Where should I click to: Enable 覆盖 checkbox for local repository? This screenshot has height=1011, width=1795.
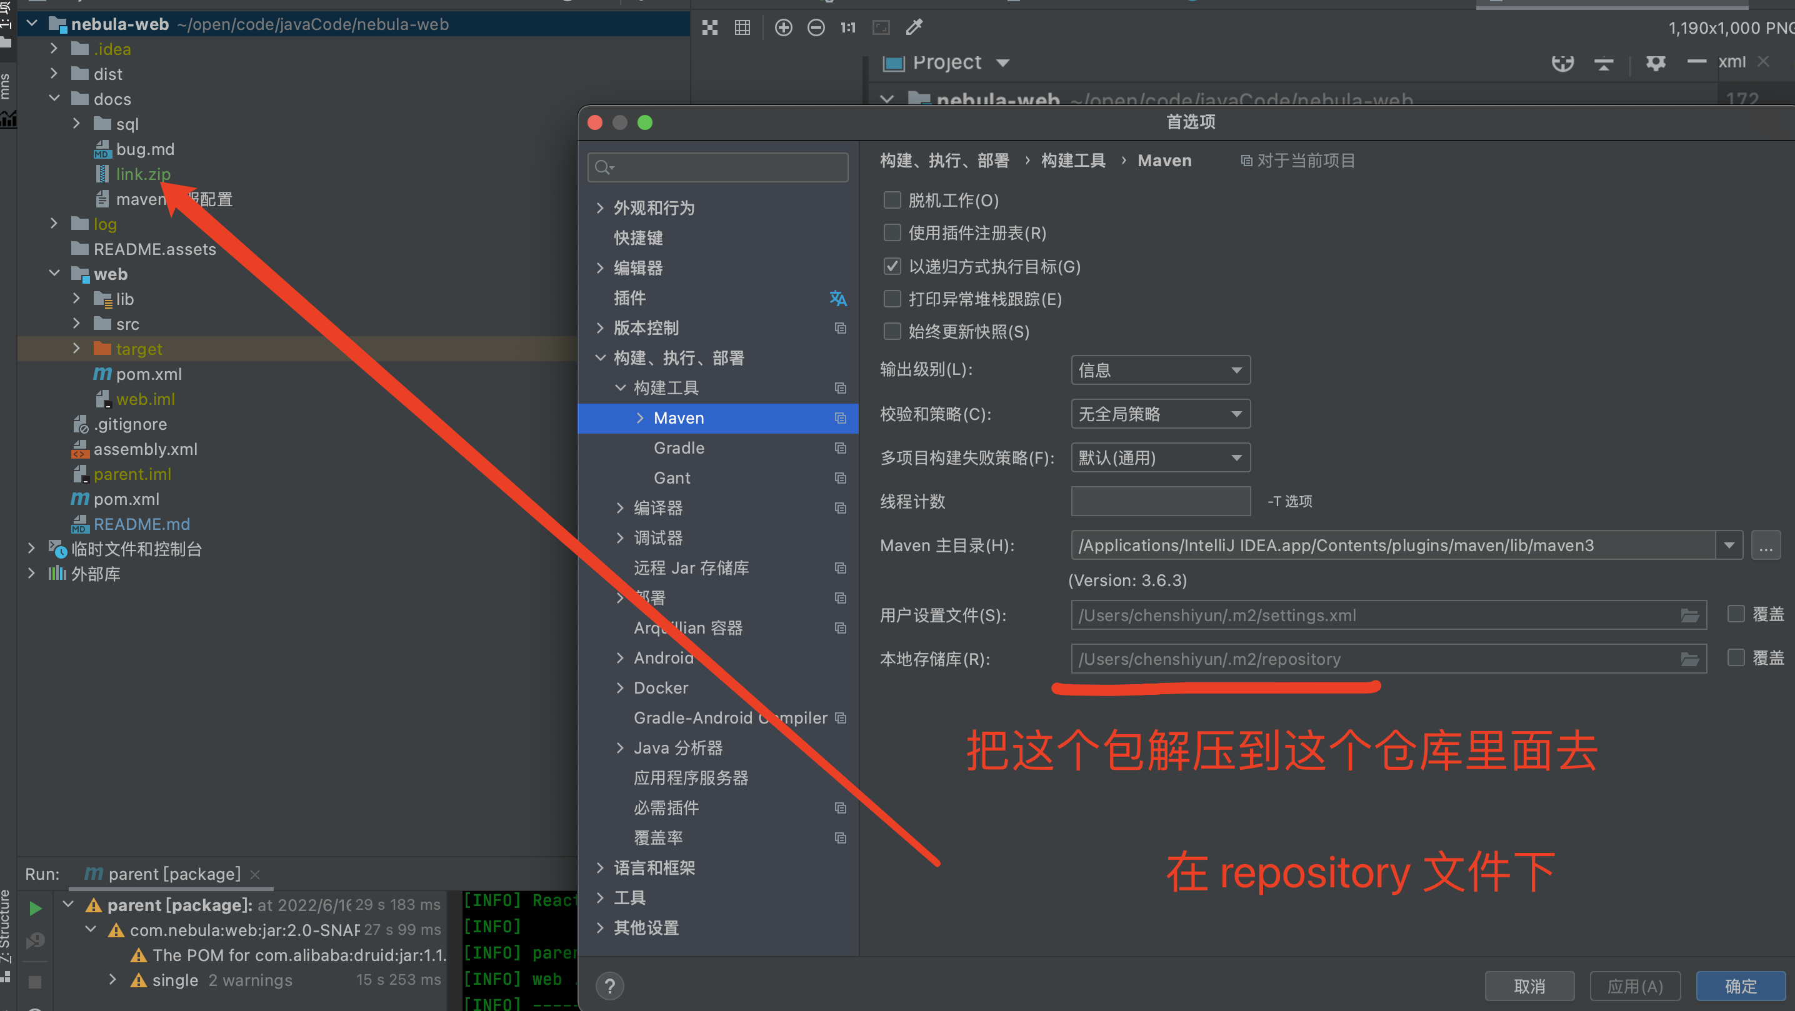point(1736,658)
